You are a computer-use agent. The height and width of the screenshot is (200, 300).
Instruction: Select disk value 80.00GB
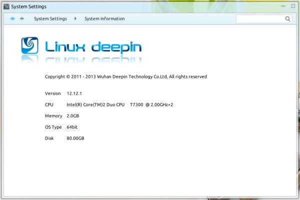click(75, 138)
